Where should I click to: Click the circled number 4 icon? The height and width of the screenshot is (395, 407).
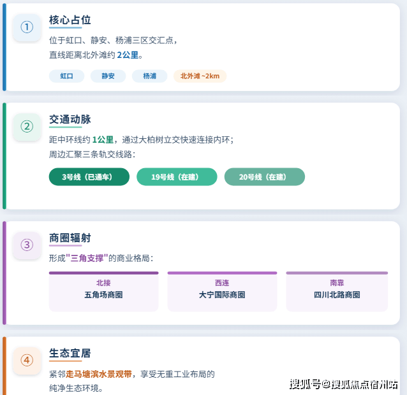27,361
